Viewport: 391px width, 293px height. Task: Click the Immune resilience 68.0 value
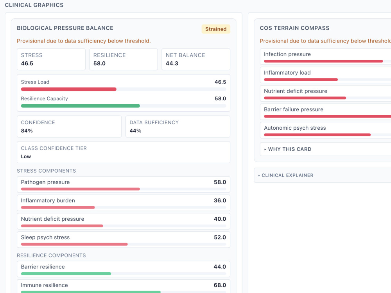pos(220,285)
